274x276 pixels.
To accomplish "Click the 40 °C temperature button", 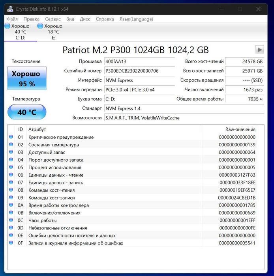I will (x=27, y=112).
